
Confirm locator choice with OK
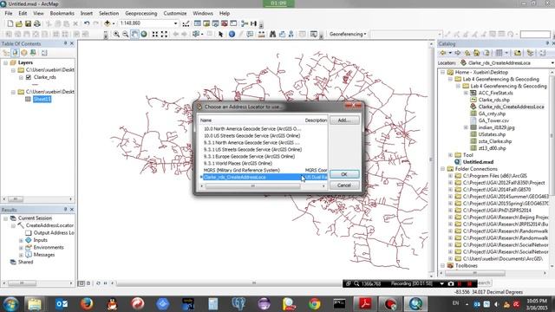click(x=344, y=174)
